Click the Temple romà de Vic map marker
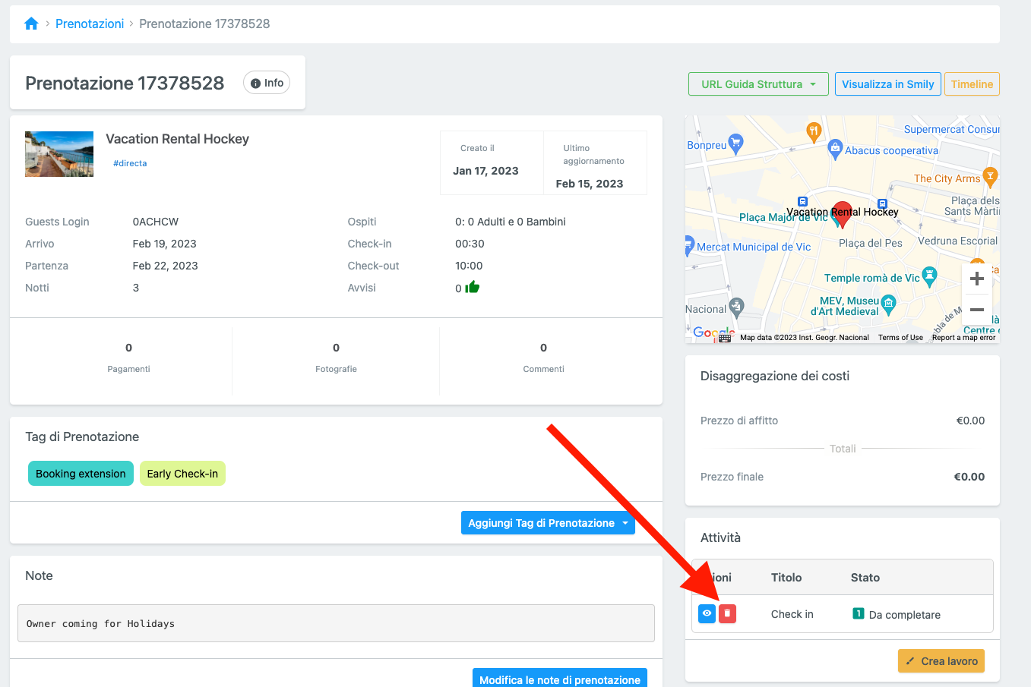The height and width of the screenshot is (687, 1031). (x=928, y=276)
